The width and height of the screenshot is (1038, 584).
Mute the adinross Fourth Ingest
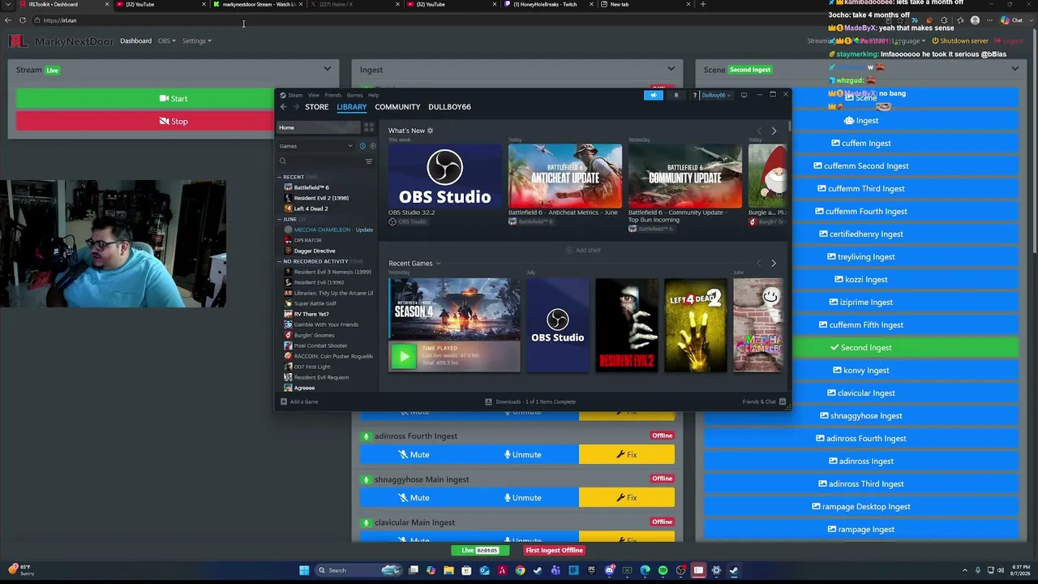[x=414, y=454]
